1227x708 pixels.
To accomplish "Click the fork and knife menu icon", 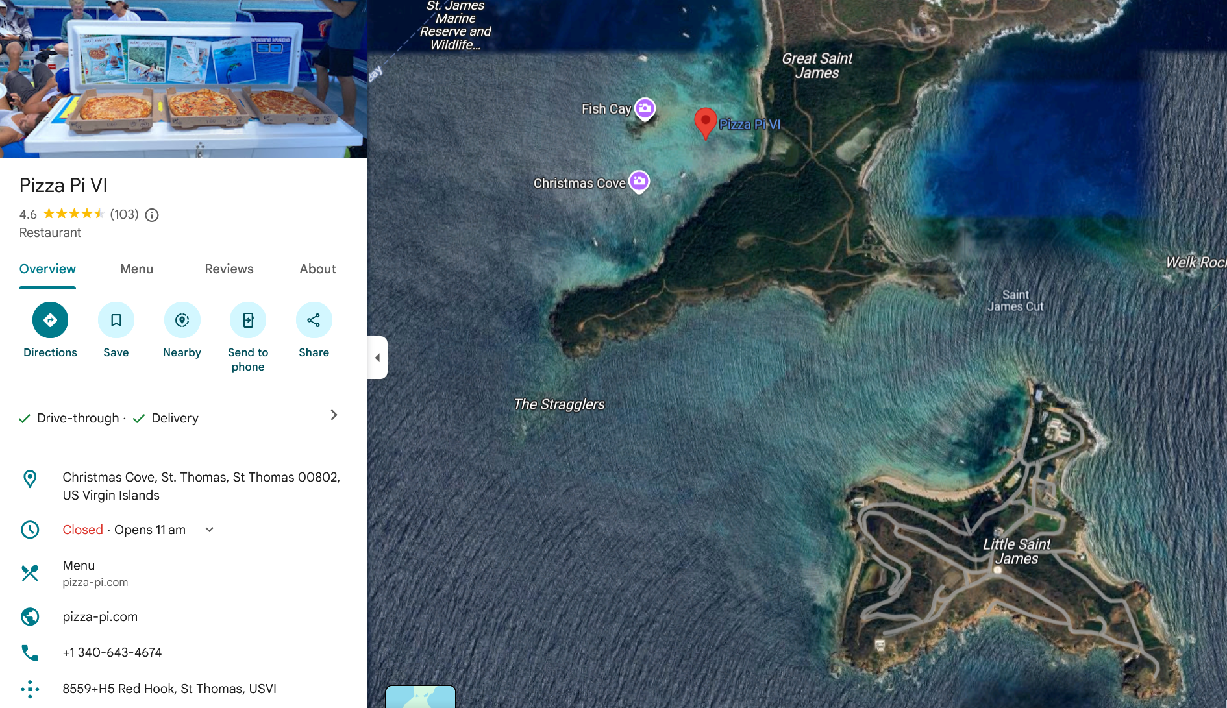I will [30, 573].
